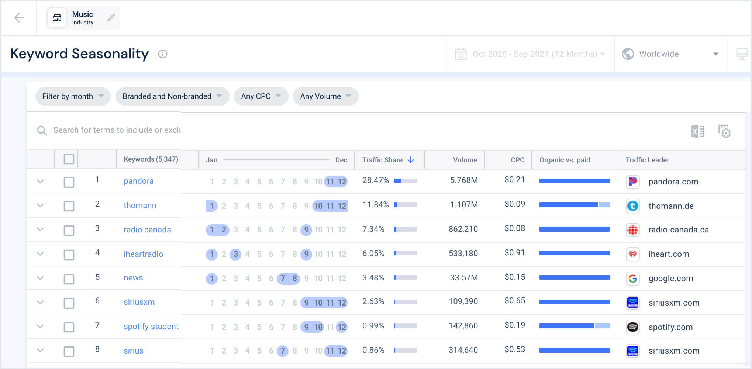Expand the pandora row chevron
This screenshot has width=752, height=369.
[40, 181]
